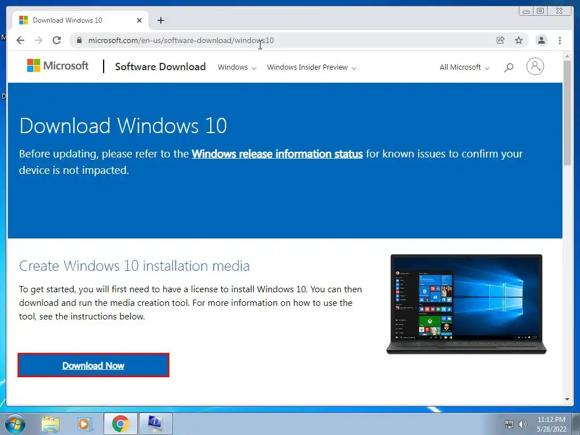
Task: Click the vertical scrollbar thumb
Action: (x=567, y=113)
